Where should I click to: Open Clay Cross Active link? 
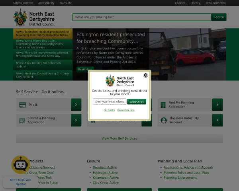(x=106, y=183)
